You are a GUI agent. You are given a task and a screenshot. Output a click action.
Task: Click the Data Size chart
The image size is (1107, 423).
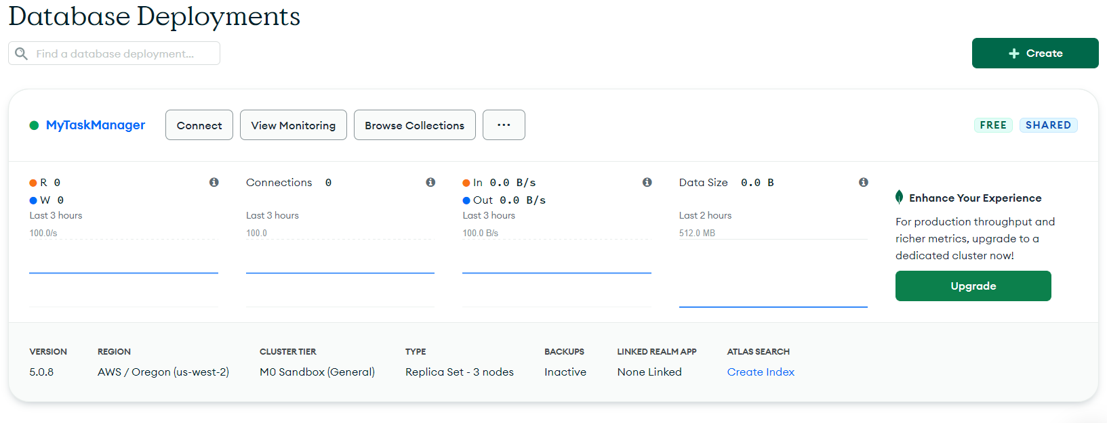[773, 273]
